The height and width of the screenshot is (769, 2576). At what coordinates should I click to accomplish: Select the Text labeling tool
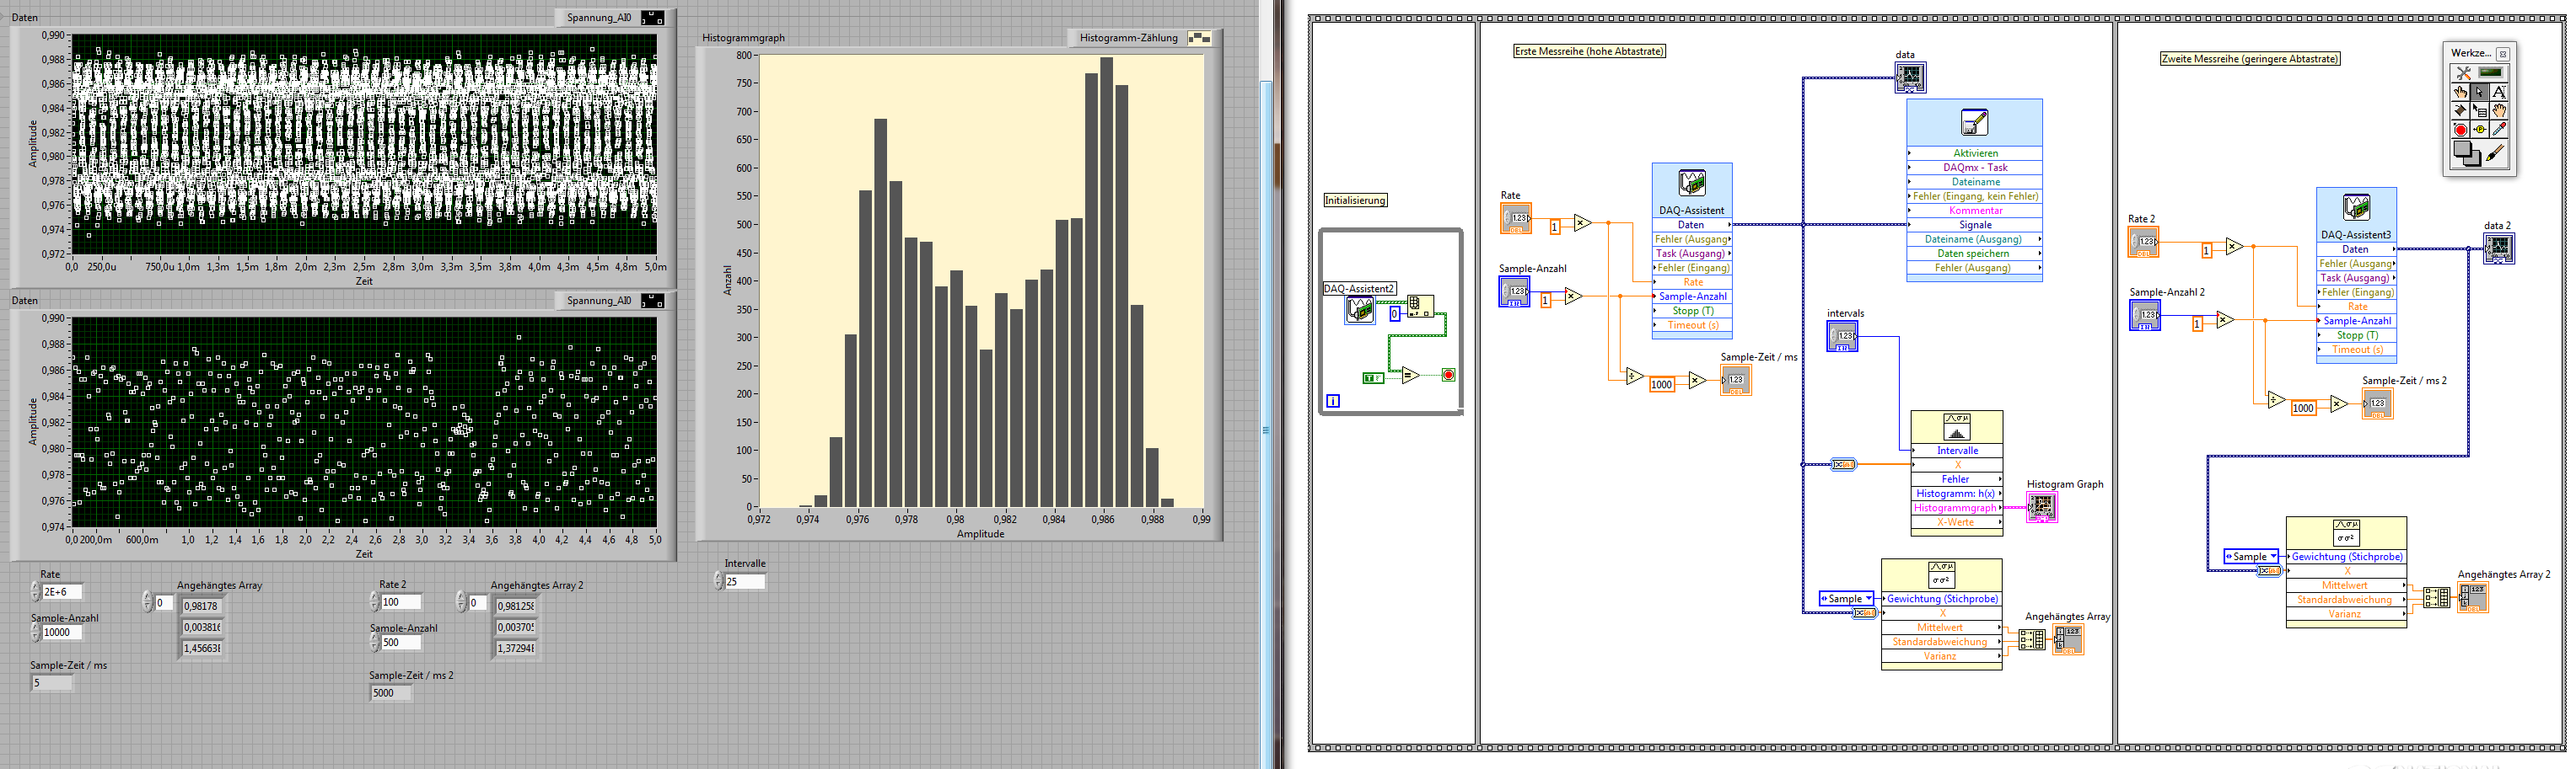click(x=2499, y=92)
